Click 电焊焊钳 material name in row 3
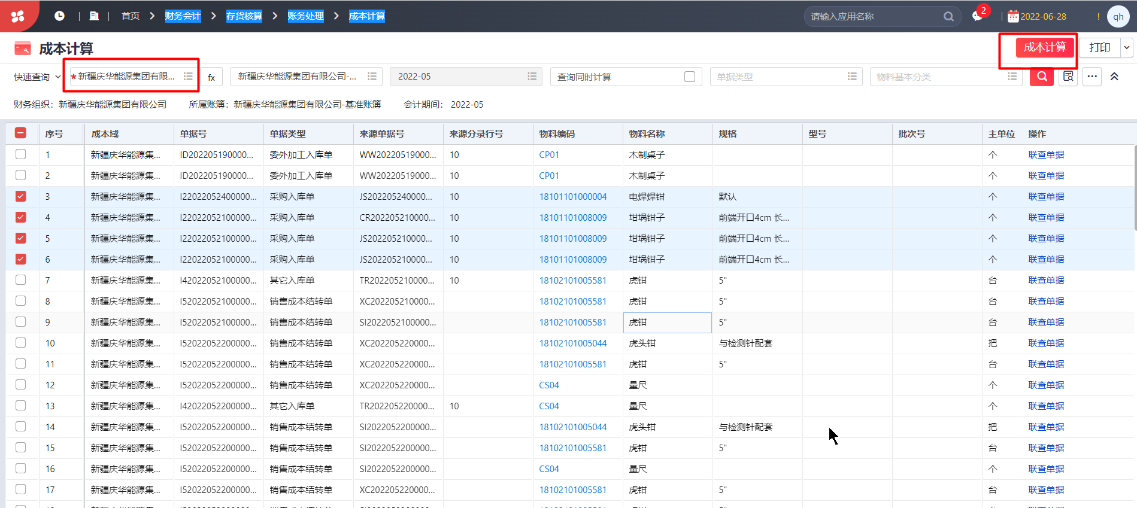Image resolution: width=1137 pixels, height=508 pixels. coord(647,196)
